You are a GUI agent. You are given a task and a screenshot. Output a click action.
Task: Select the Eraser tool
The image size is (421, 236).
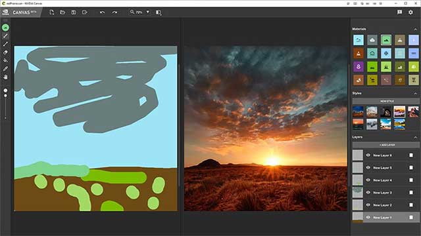click(x=5, y=52)
